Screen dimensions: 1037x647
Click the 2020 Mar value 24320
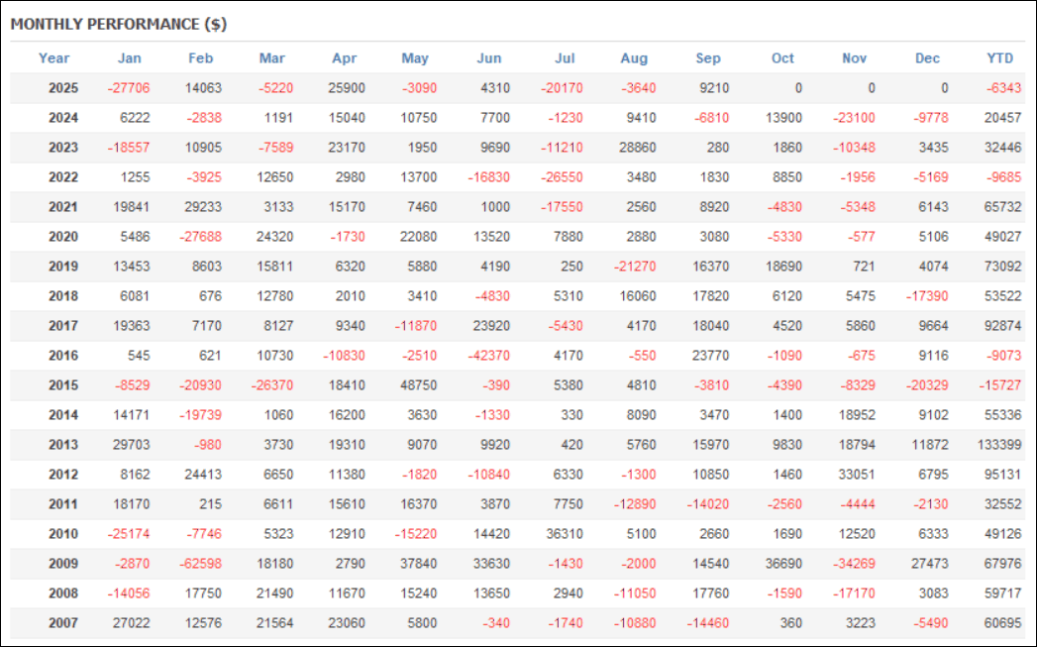(275, 237)
